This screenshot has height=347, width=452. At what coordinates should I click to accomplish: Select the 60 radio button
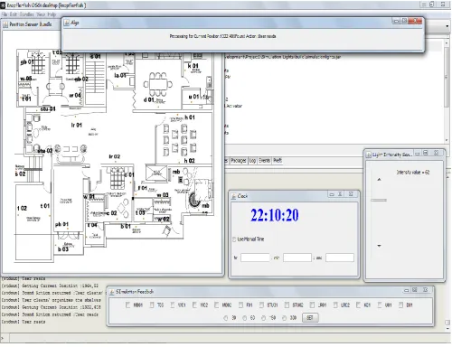(x=245, y=318)
